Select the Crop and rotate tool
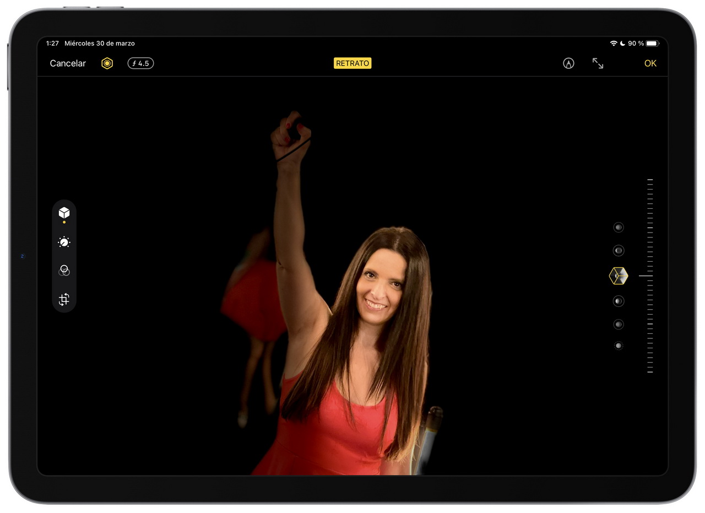Screen dimensions: 705x513 point(64,299)
